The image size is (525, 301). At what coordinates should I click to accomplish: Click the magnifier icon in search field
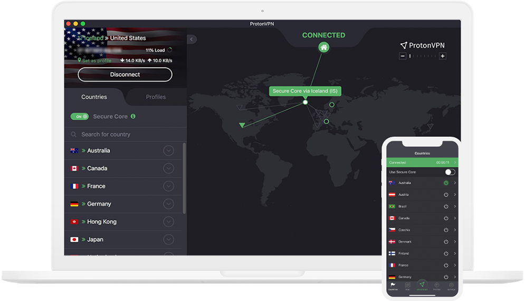[73, 135]
